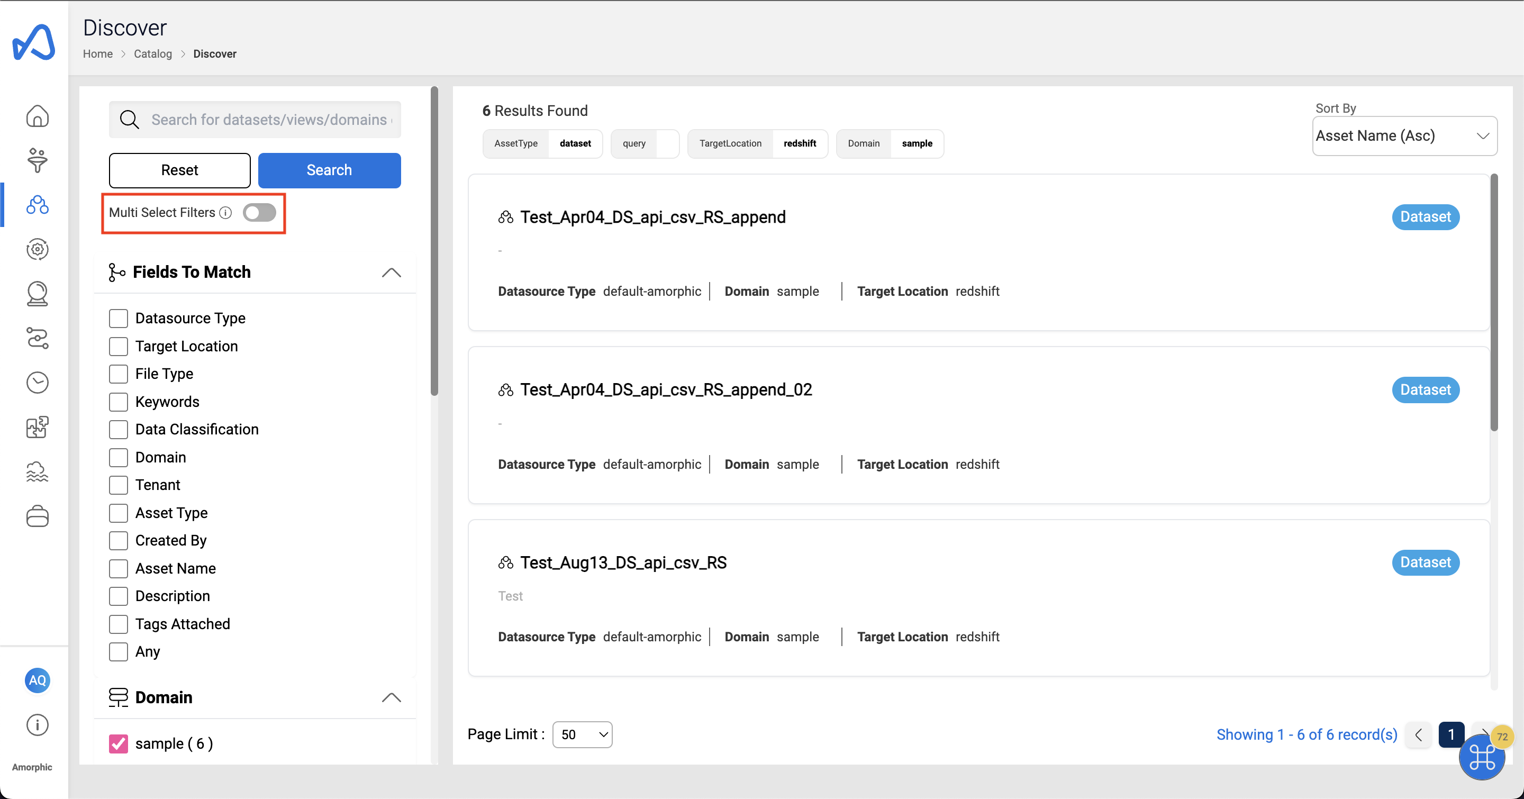
Task: Check the Tags Attached field
Action: [119, 624]
